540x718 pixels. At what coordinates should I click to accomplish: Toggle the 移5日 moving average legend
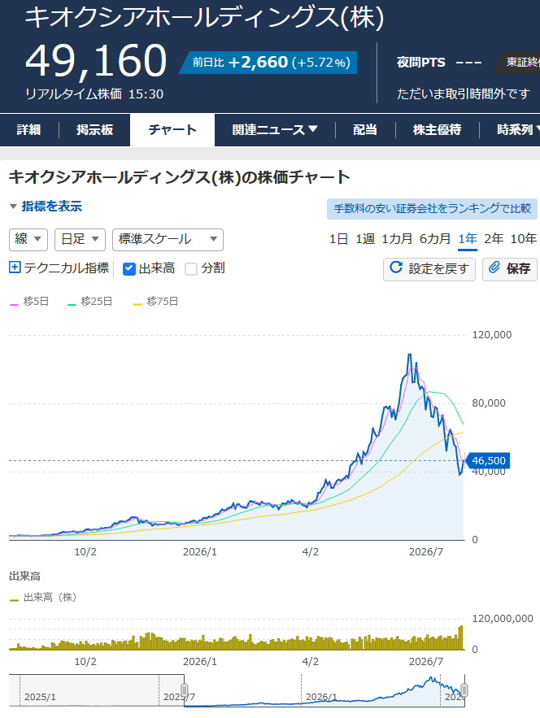pyautogui.click(x=30, y=302)
